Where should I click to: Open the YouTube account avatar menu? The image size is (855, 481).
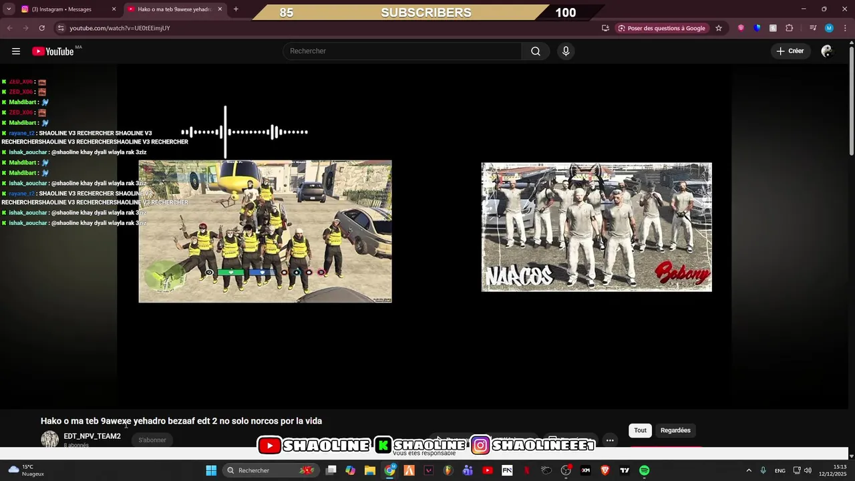[x=827, y=51]
